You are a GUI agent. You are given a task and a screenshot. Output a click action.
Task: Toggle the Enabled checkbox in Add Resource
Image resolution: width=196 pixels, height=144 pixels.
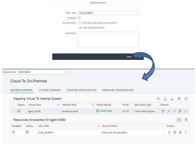pyautogui.click(x=79, y=18)
